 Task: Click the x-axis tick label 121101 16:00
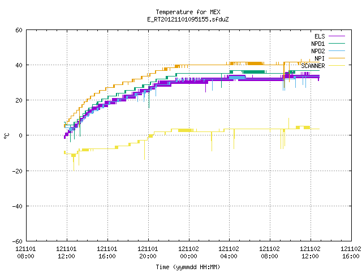click(107, 253)
